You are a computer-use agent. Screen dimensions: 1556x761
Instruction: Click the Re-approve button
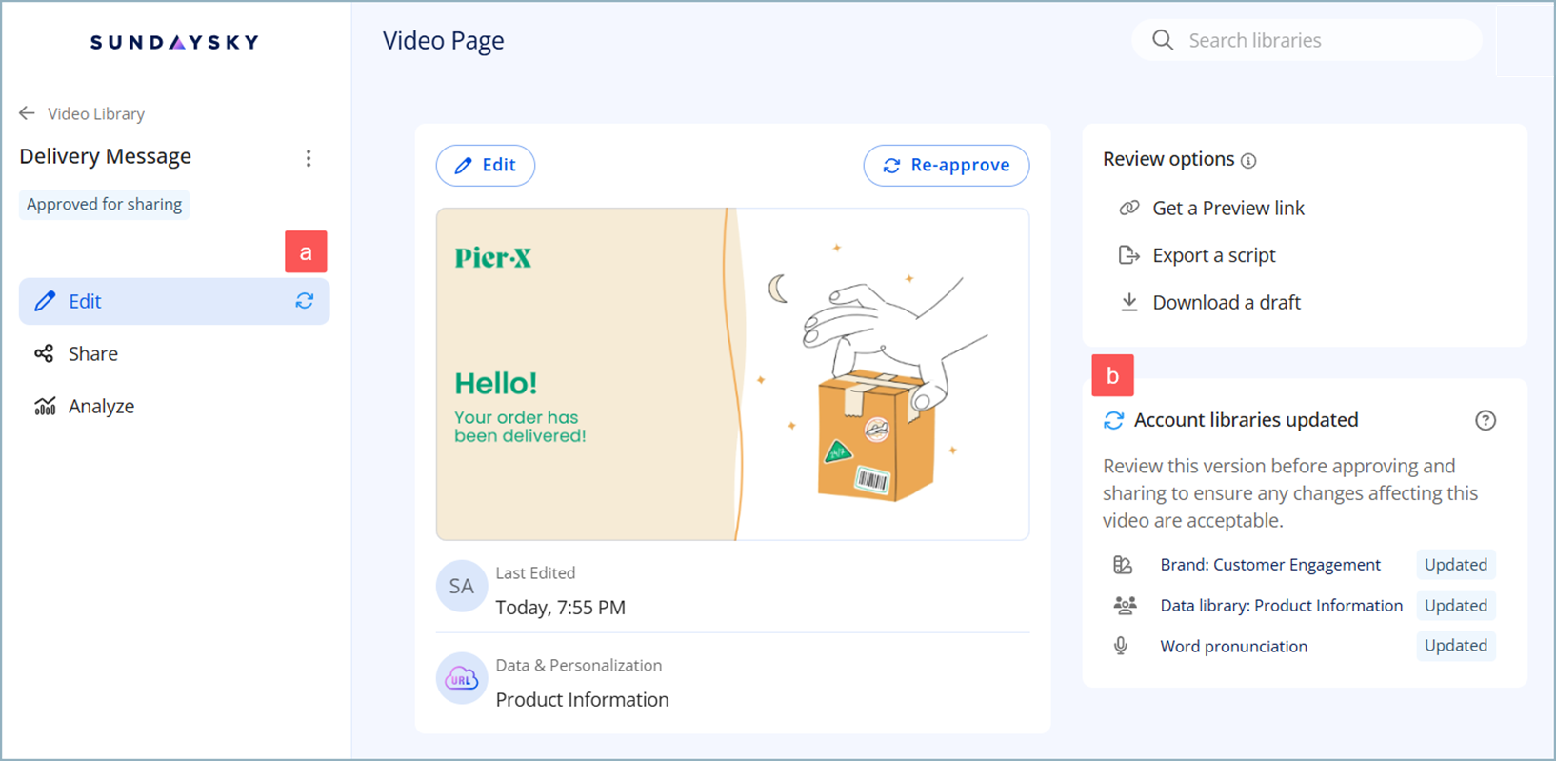(946, 165)
